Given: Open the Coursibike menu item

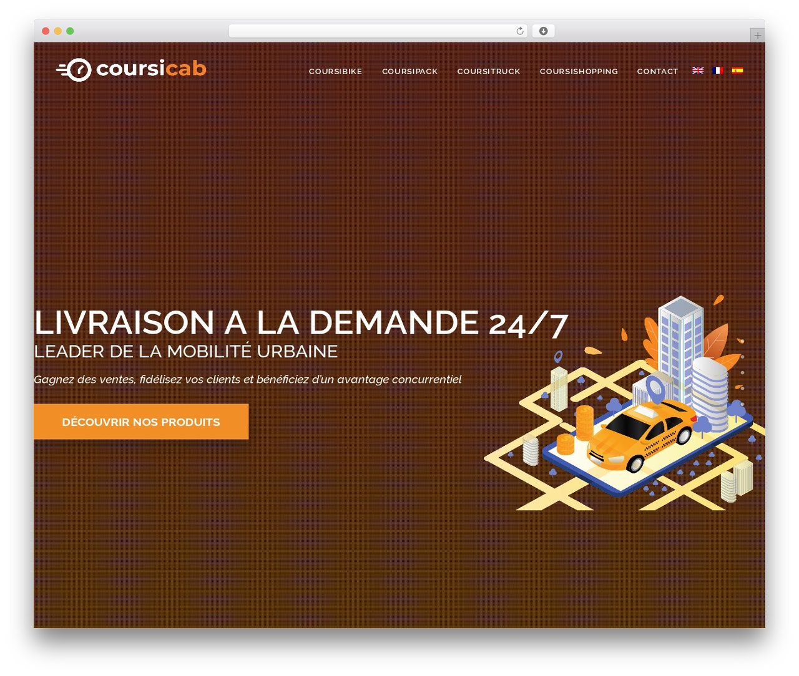Looking at the screenshot, I should tap(335, 72).
